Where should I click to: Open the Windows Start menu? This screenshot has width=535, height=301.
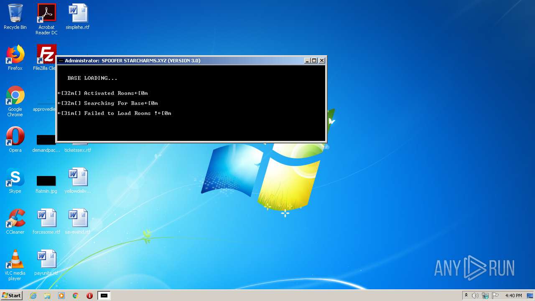point(11,295)
